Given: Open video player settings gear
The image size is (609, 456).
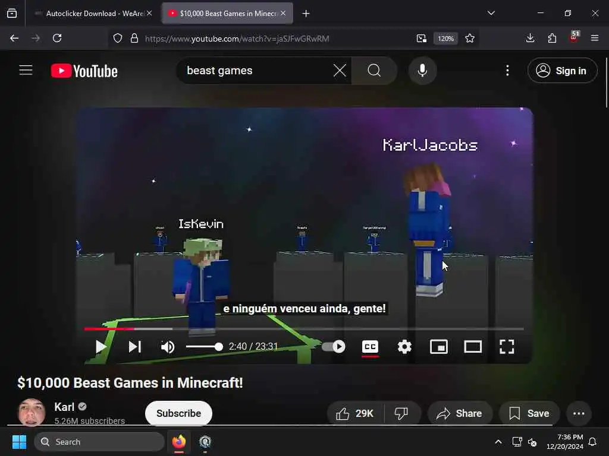Looking at the screenshot, I should (404, 347).
